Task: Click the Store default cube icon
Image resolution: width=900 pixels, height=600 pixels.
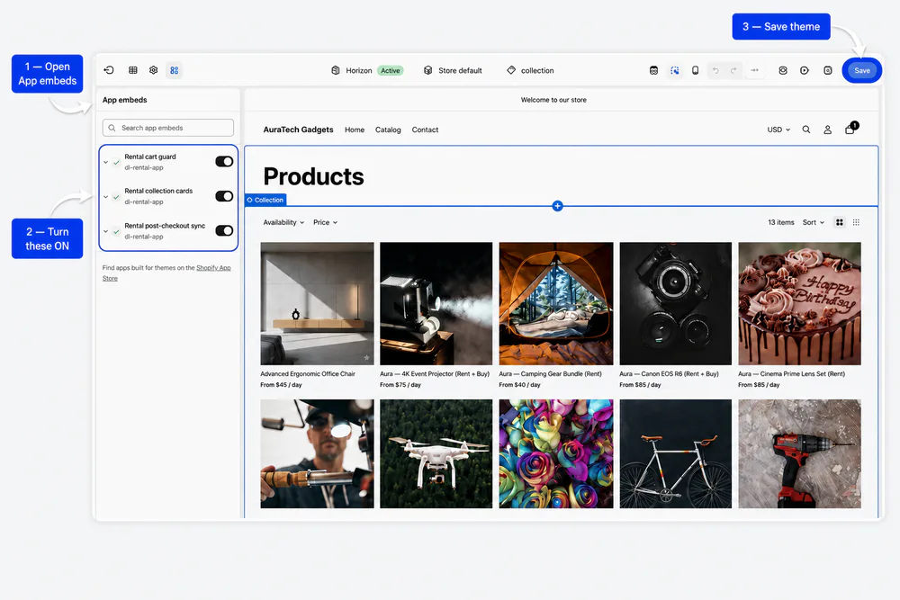Action: [x=428, y=70]
